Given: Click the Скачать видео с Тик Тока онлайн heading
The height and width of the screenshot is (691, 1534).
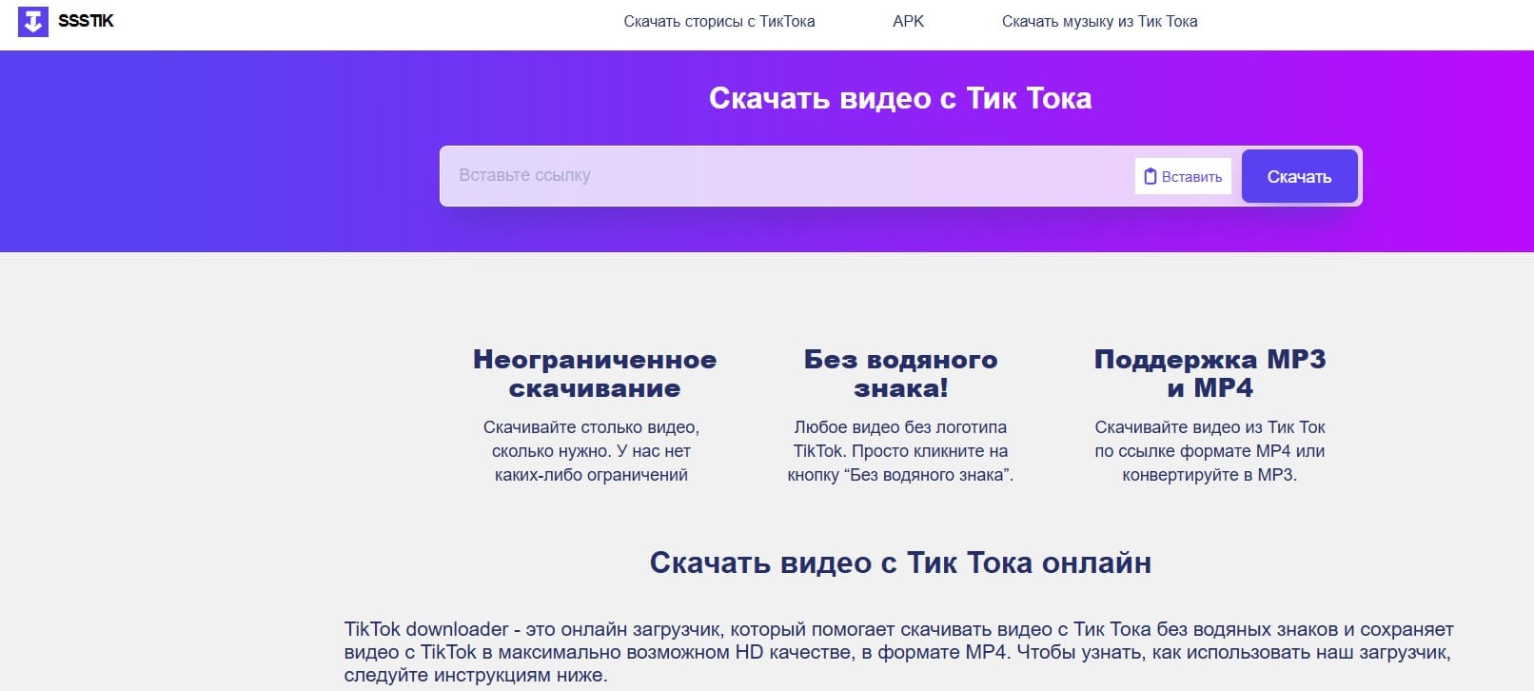Looking at the screenshot, I should coord(900,563).
